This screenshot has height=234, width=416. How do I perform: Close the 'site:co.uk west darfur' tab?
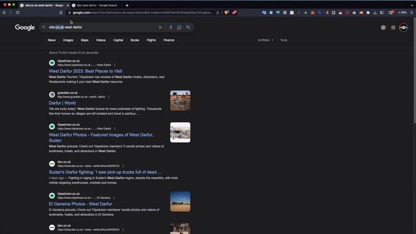pyautogui.click(x=68, y=5)
